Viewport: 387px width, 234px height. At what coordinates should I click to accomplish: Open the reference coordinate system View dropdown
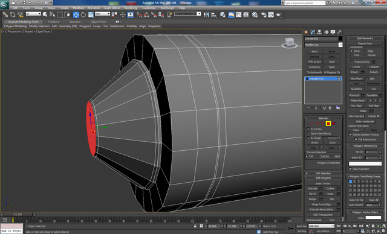102,14
